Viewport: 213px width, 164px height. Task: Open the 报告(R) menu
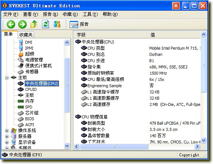coord(50,14)
